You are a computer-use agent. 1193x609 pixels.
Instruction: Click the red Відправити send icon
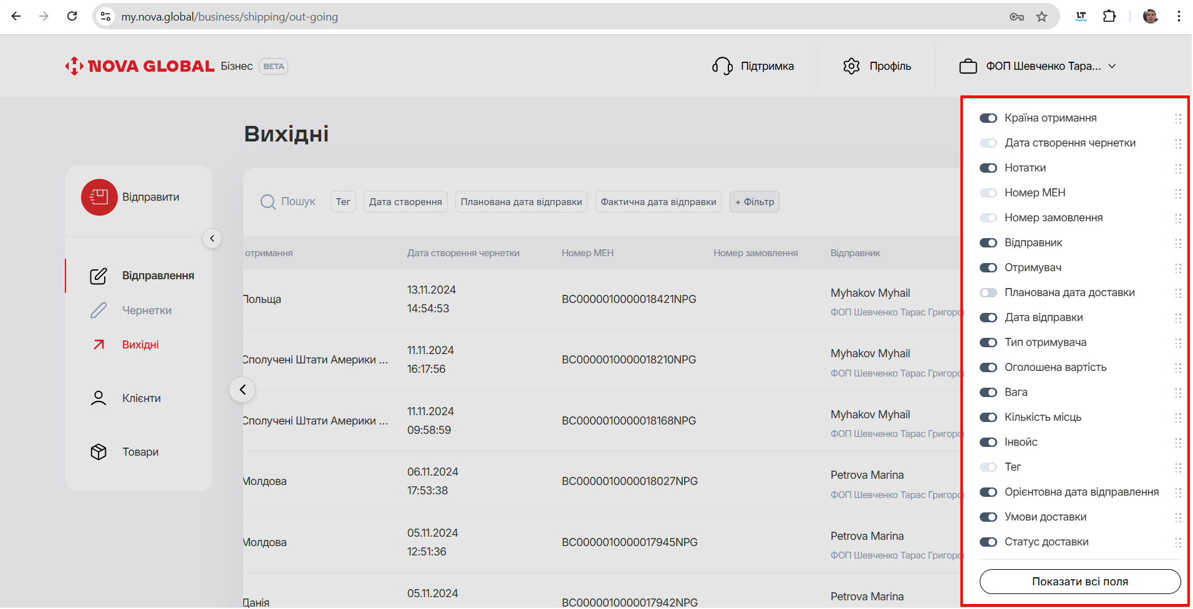pos(99,197)
